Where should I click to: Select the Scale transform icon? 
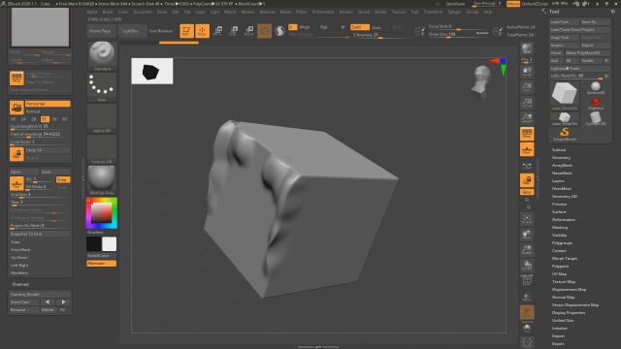click(234, 31)
